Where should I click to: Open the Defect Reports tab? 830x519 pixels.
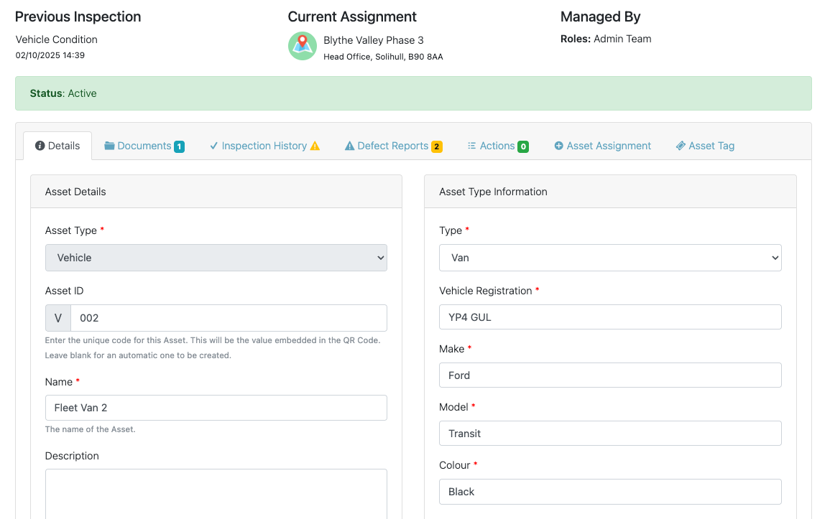(392, 146)
